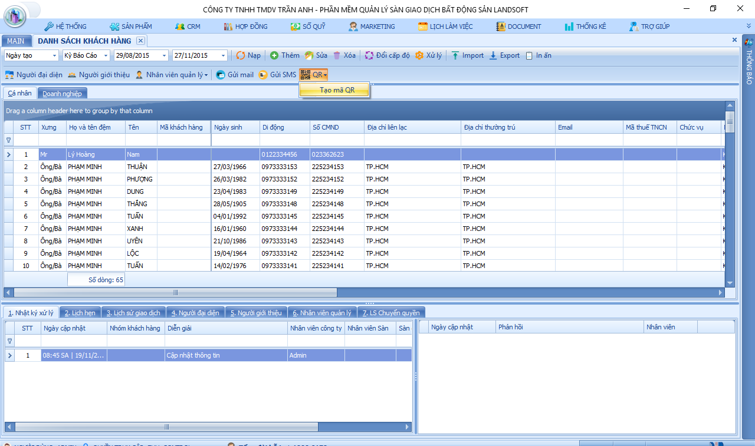Click the Sửa edit icon
Screen dimensions: 755x446
click(309, 55)
